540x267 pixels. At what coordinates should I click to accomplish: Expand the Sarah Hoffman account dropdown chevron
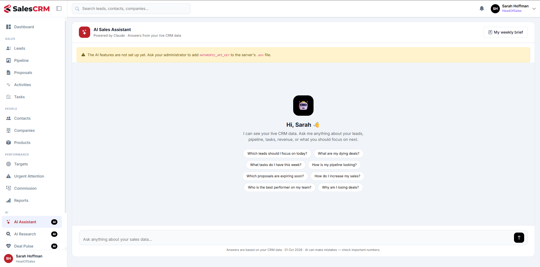point(534,9)
